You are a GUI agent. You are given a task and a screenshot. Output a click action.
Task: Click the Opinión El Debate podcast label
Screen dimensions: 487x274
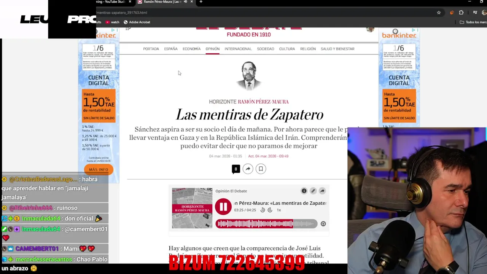[231, 191]
